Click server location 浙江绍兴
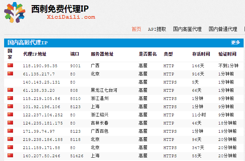The height and width of the screenshot is (161, 245). (x=100, y=115)
